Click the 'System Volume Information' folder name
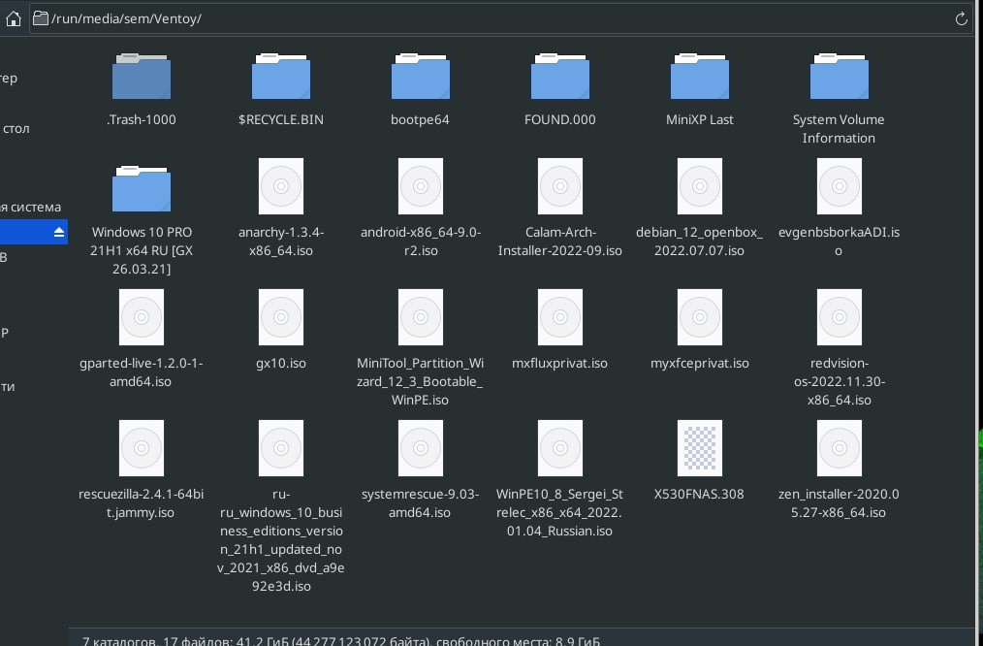The width and height of the screenshot is (983, 646). click(x=839, y=129)
